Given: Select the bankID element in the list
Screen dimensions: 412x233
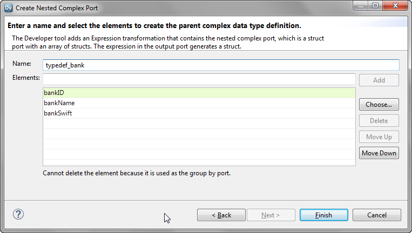Looking at the screenshot, I should point(199,93).
